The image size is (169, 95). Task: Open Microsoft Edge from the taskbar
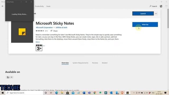[x=57, y=93]
